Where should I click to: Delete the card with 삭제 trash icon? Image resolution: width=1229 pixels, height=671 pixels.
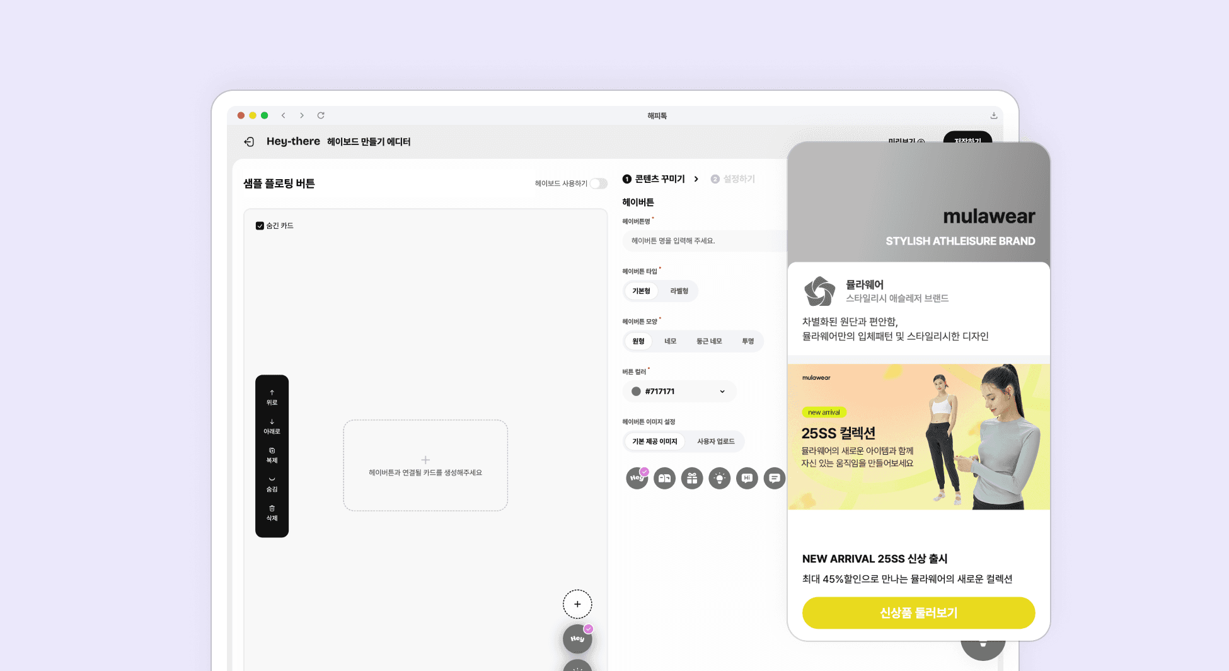272,513
